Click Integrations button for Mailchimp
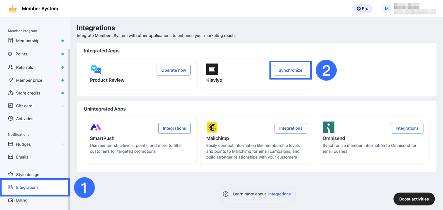The image size is (443, 210). click(291, 128)
